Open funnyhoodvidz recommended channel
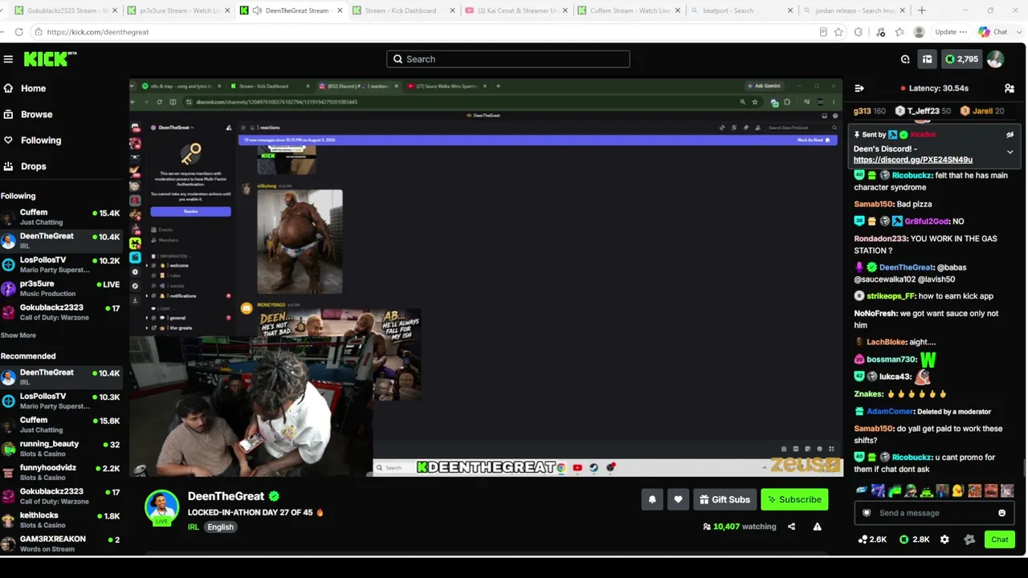This screenshot has height=578, width=1028. point(62,473)
